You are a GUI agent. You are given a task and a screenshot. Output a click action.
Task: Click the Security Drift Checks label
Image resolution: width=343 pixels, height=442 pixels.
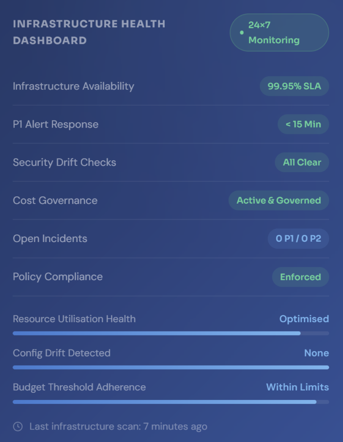click(64, 162)
